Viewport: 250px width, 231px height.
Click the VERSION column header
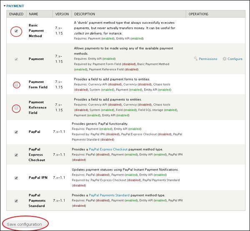pos(62,14)
